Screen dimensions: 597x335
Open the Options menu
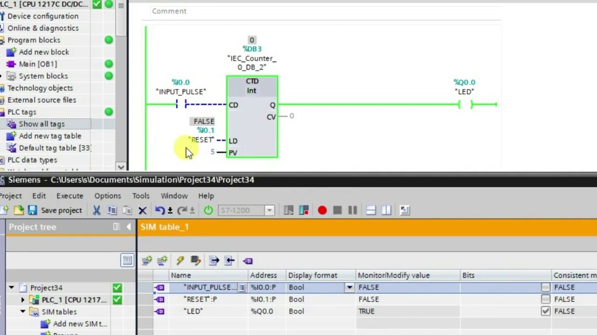(108, 196)
